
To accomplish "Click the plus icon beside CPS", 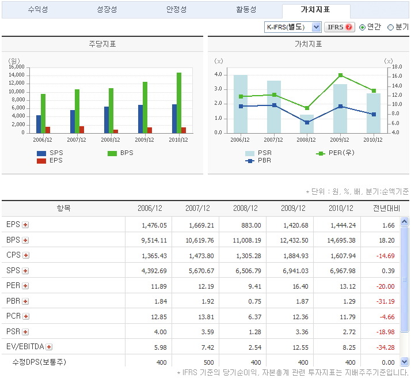I will coord(26,255).
